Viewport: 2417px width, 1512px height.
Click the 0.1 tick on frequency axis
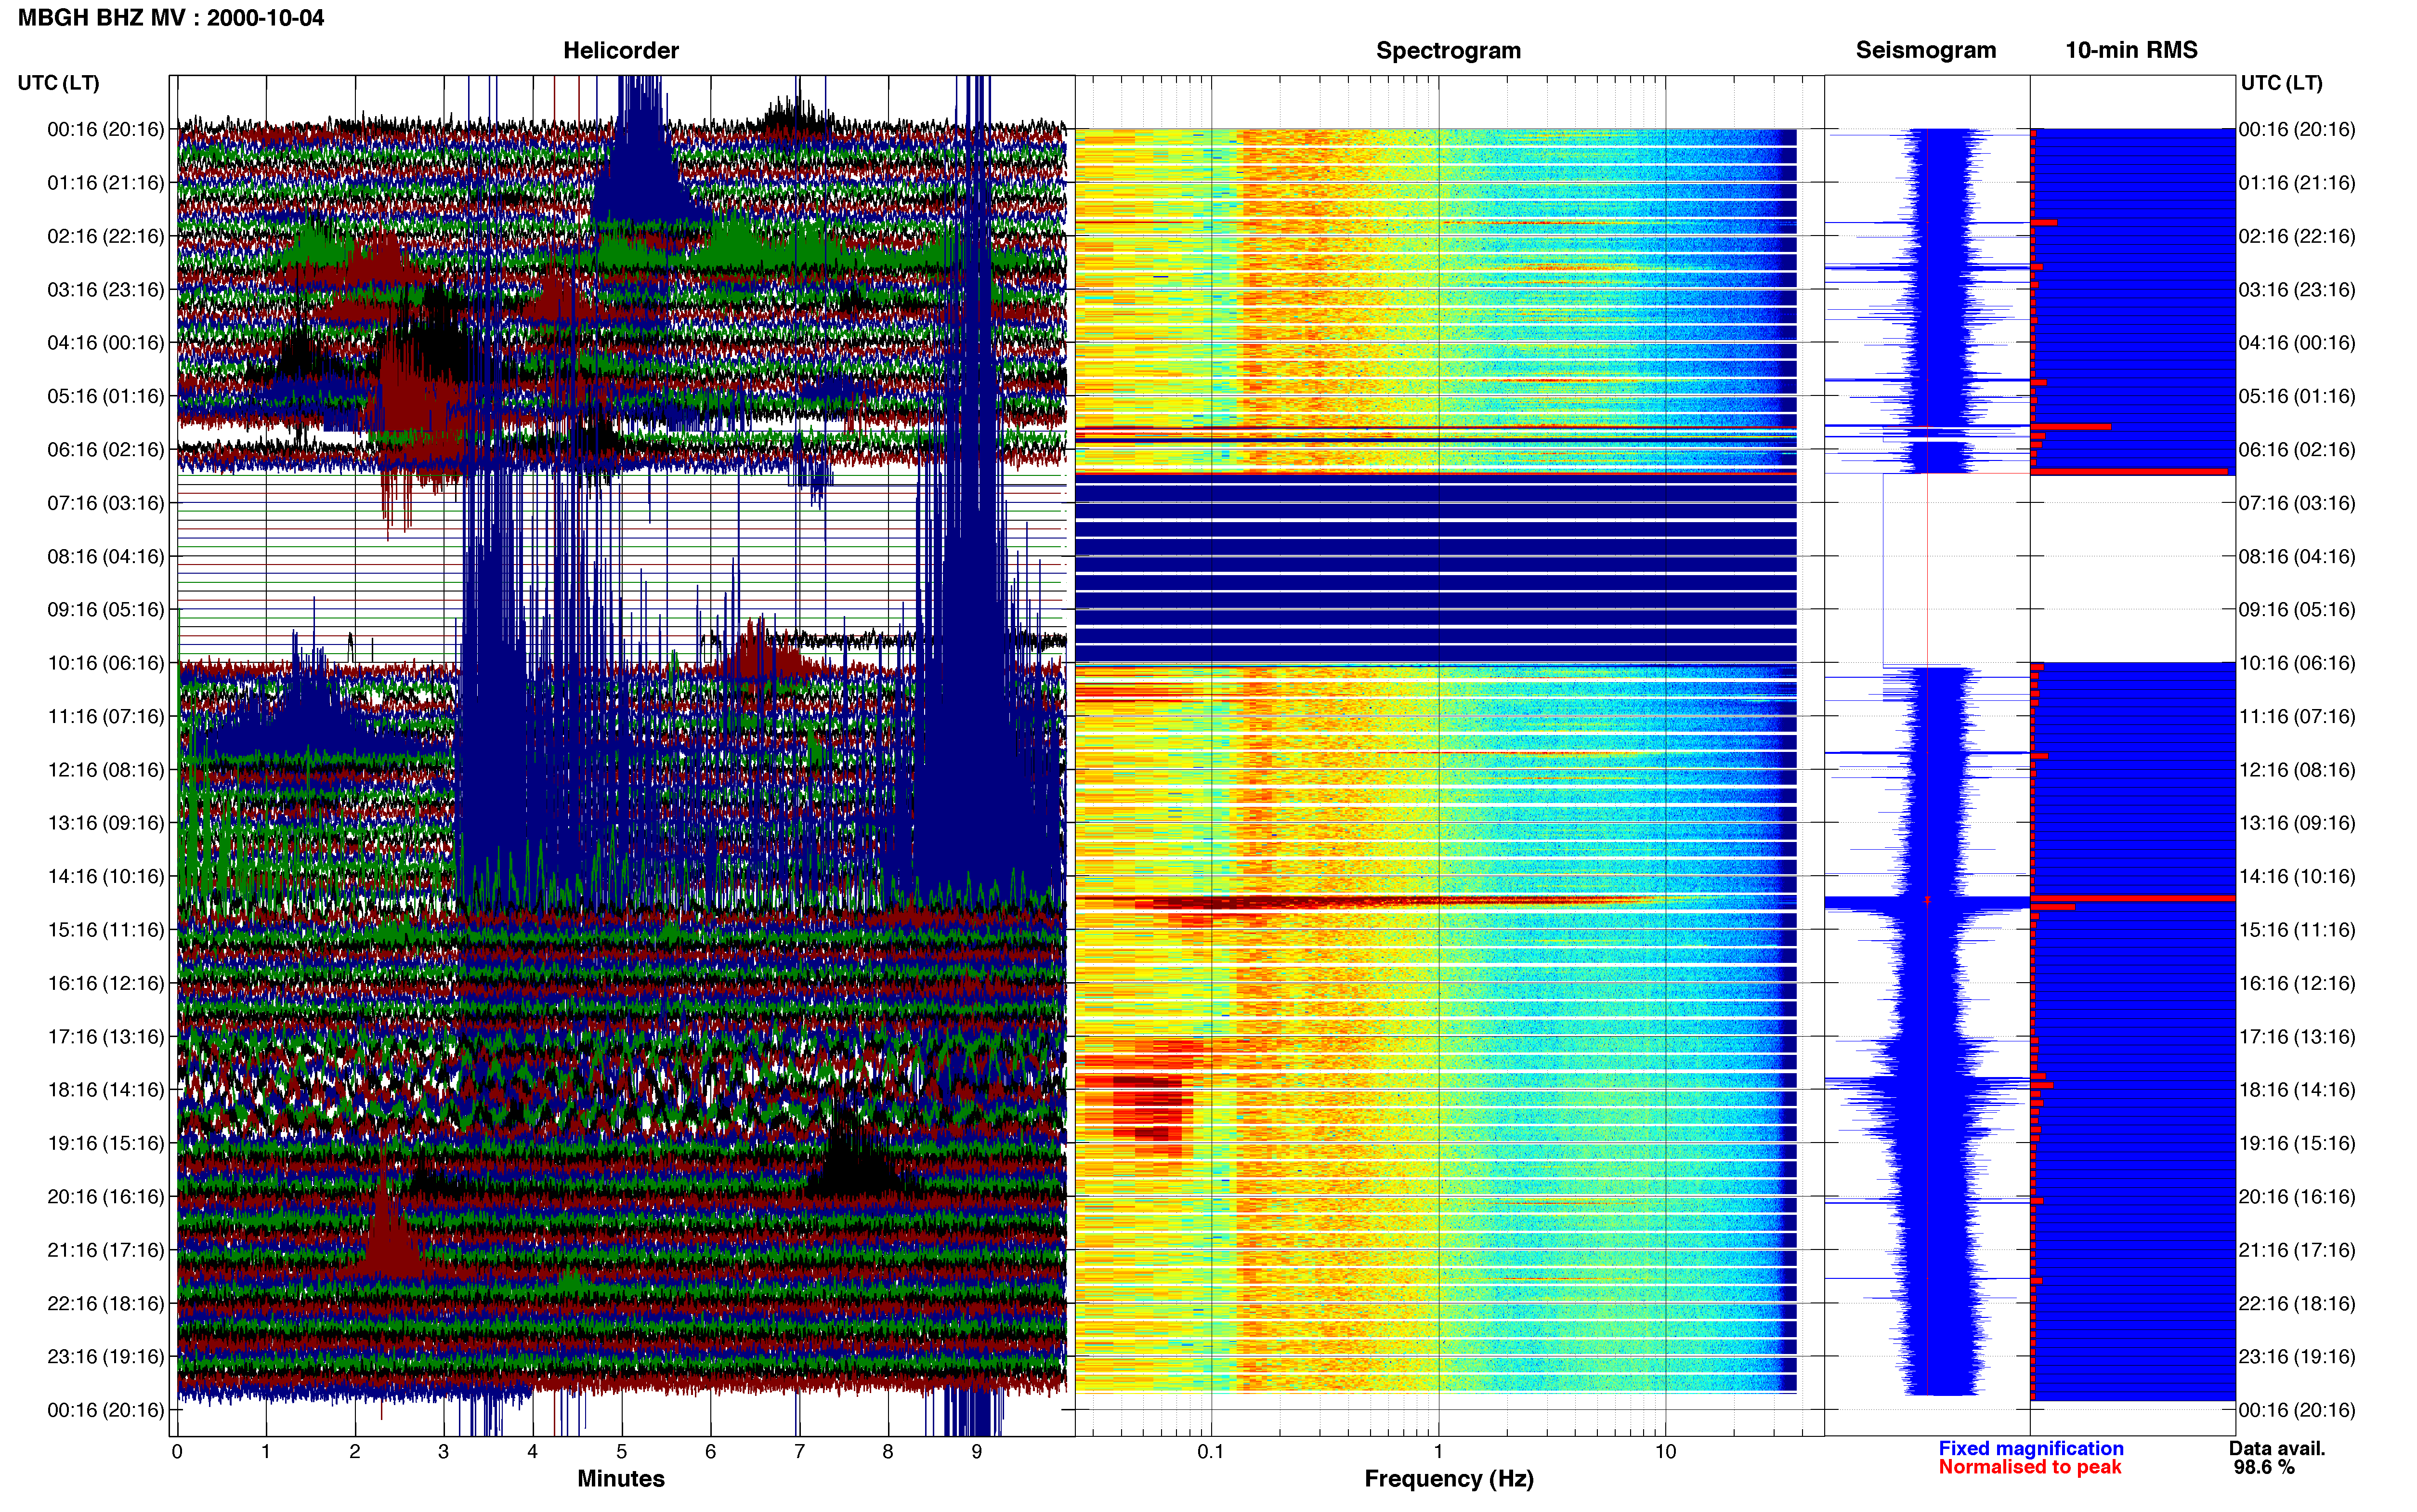pyautogui.click(x=1211, y=1452)
